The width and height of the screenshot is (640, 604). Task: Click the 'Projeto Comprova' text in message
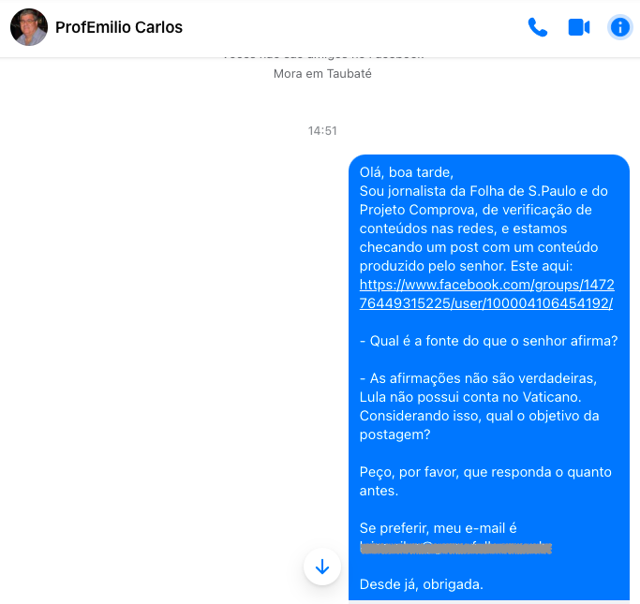417,210
